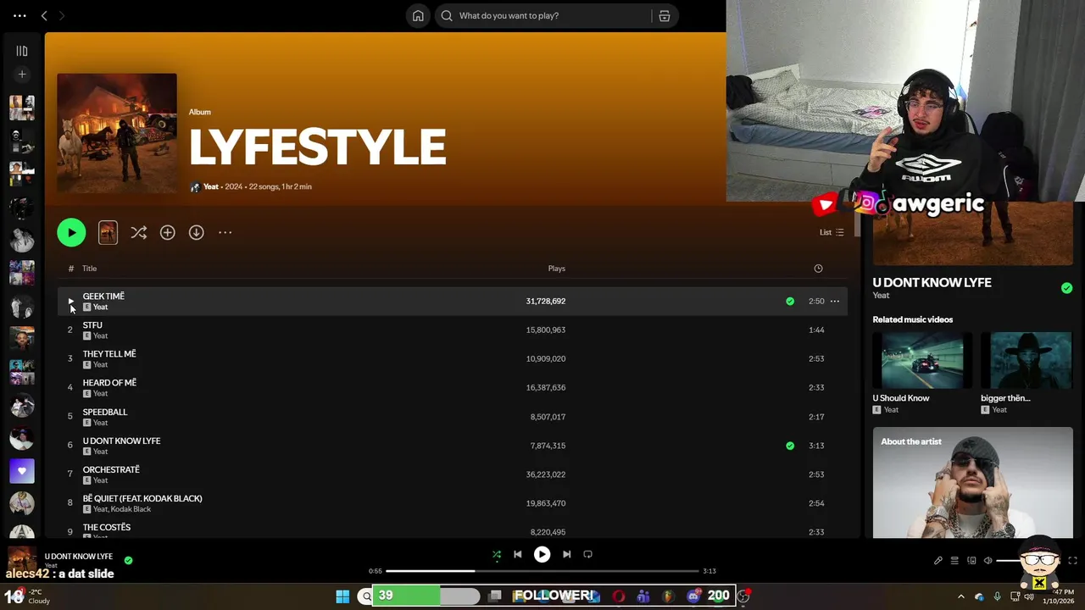
Task: Select track ORCHESTRATË
Action: (x=452, y=474)
